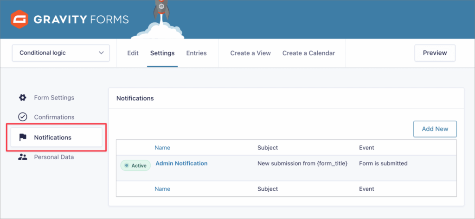Select the Settings tab
475x219 pixels.
tap(162, 53)
